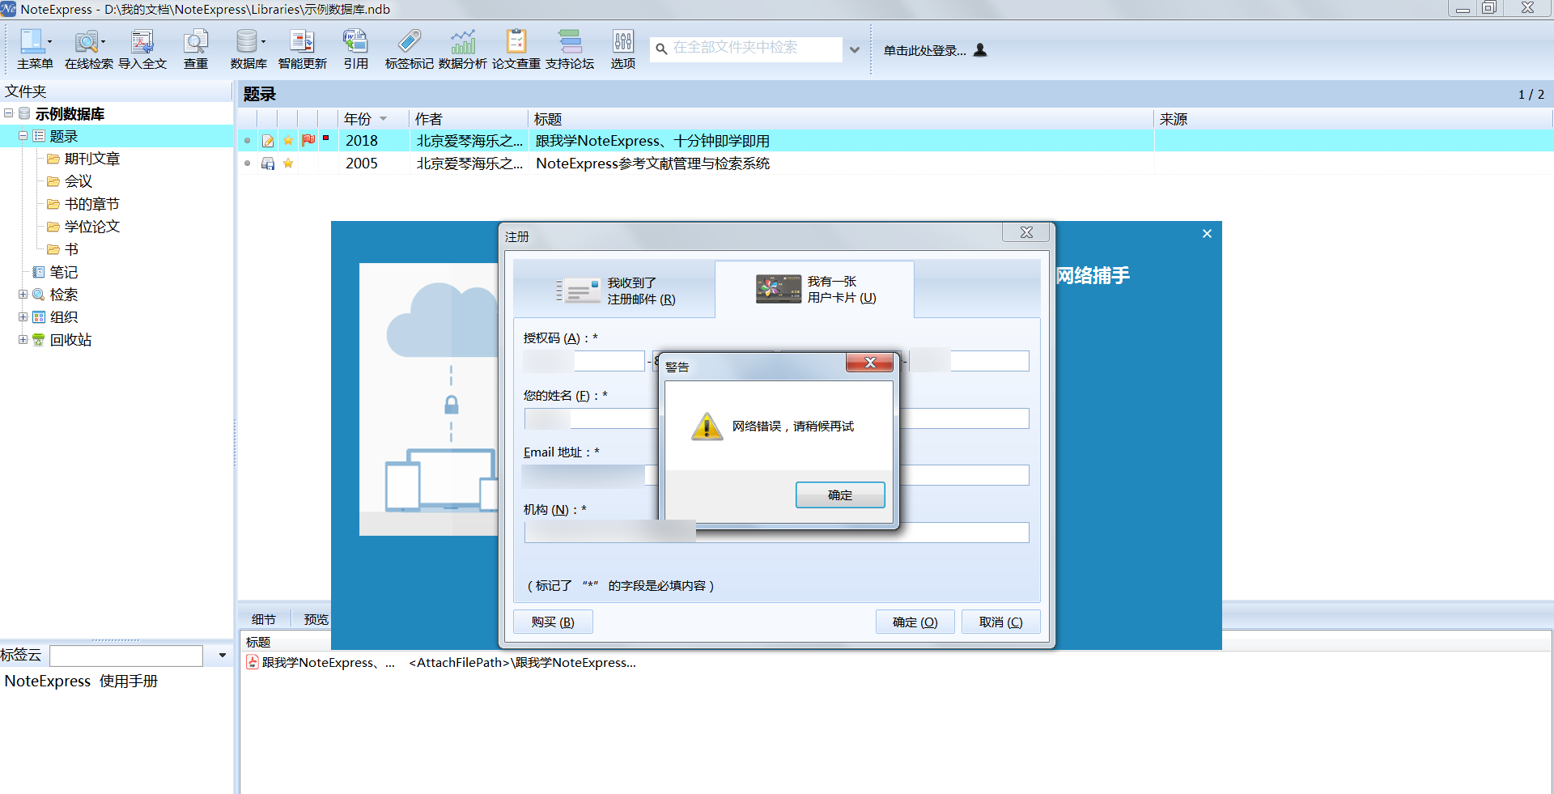Sort by the 标题 column header
Image resolution: width=1554 pixels, height=794 pixels.
click(x=841, y=119)
